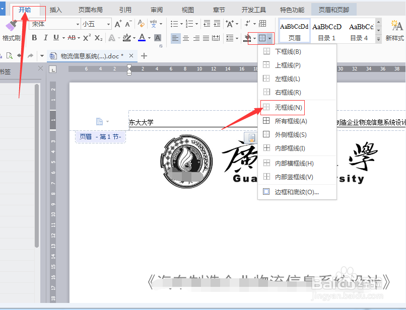This screenshot has height=310, width=406.
Task: Apply italic formatting with the I icon
Action: click(45, 38)
